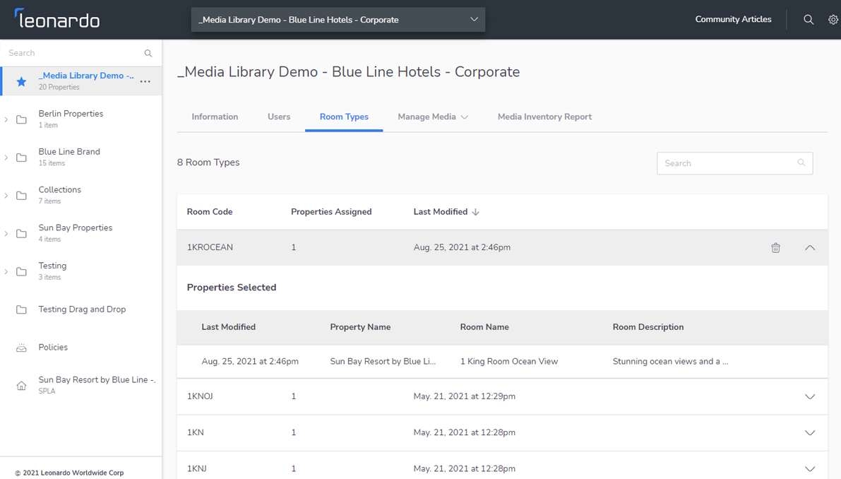Switch to the Information tab

215,117
